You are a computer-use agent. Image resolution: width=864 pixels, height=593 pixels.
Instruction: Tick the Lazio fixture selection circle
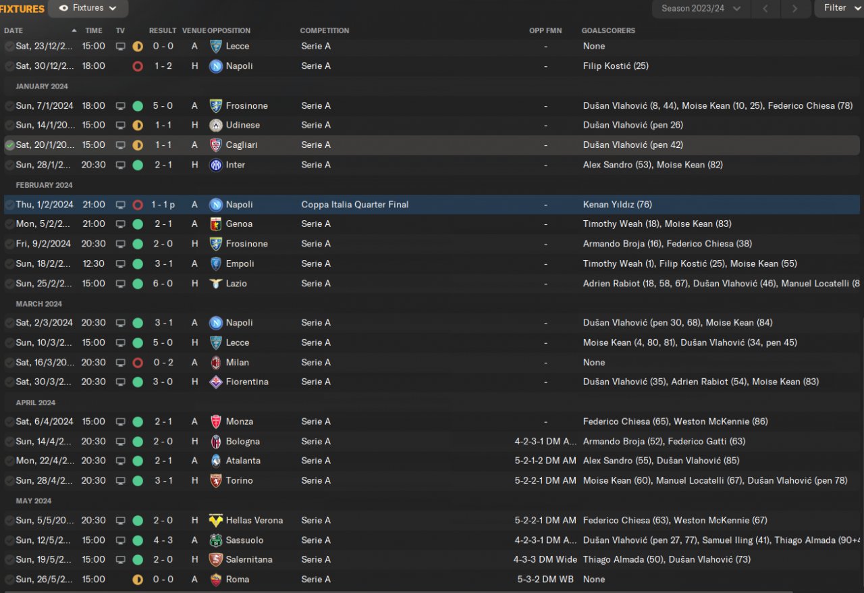pyautogui.click(x=9, y=284)
